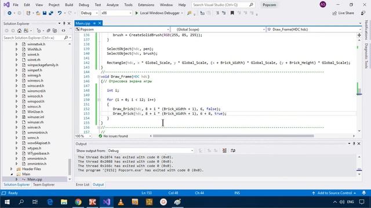Click the editor vertical scrollbar thumb

[359, 91]
